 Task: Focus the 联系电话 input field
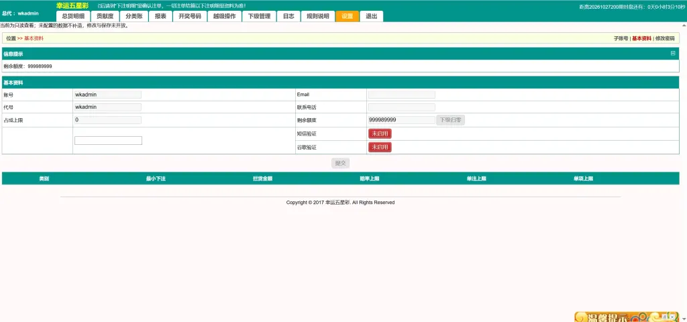coord(402,107)
